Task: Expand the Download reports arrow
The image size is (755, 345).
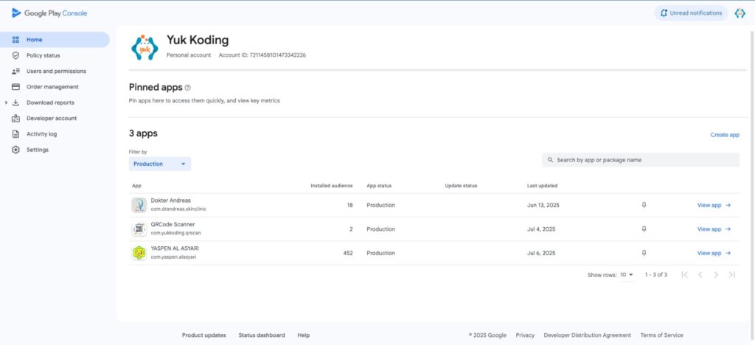Action: [6, 102]
